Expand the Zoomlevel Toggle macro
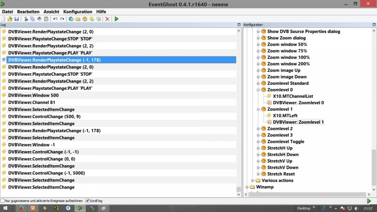Viewport: 377px width, 212px height. pos(258,142)
